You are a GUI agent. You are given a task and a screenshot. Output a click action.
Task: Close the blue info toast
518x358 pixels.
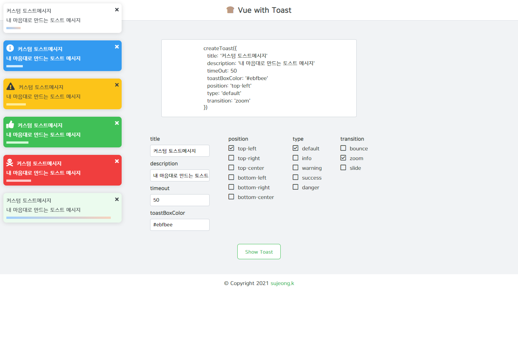(x=117, y=47)
